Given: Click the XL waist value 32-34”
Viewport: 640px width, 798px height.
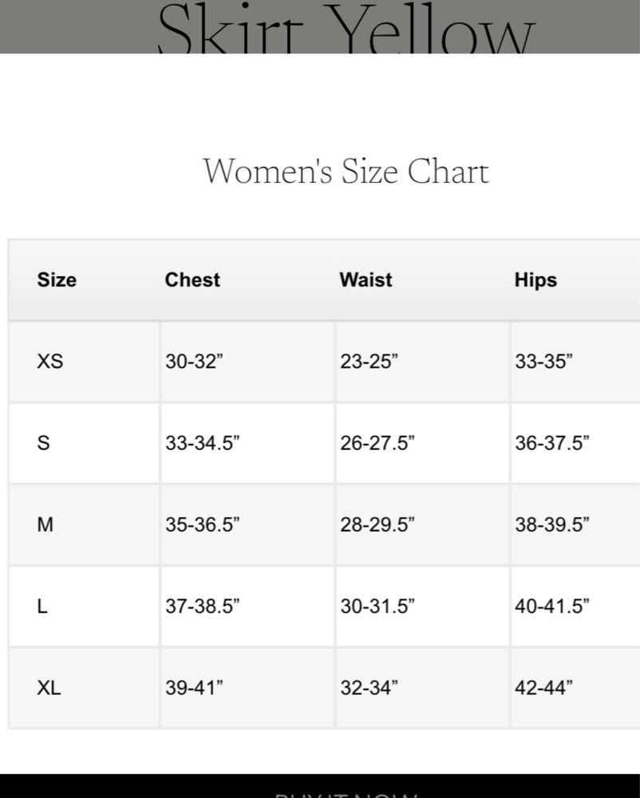Looking at the screenshot, I should tap(369, 687).
